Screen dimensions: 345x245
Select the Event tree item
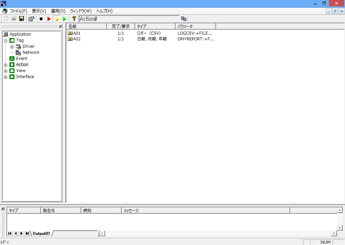pos(22,59)
